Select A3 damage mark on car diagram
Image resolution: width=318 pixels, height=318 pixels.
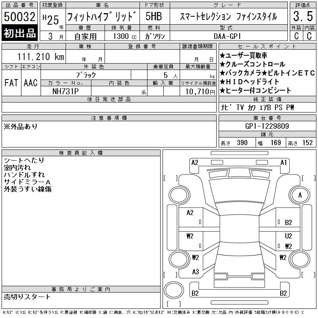point(196,272)
